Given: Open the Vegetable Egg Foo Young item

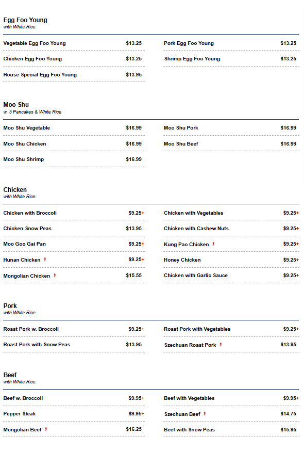Looking at the screenshot, I should [x=74, y=43].
